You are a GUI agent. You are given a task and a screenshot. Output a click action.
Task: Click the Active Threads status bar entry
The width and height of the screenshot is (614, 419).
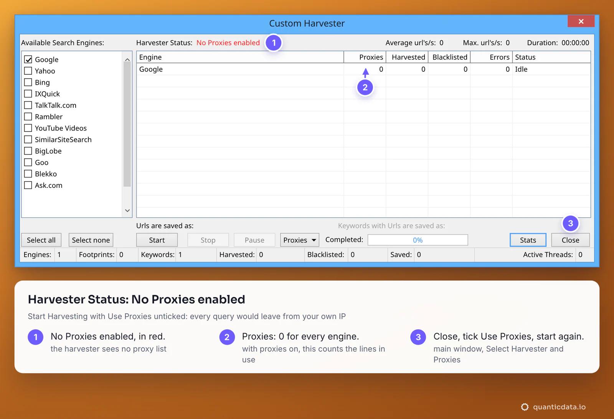(x=553, y=255)
